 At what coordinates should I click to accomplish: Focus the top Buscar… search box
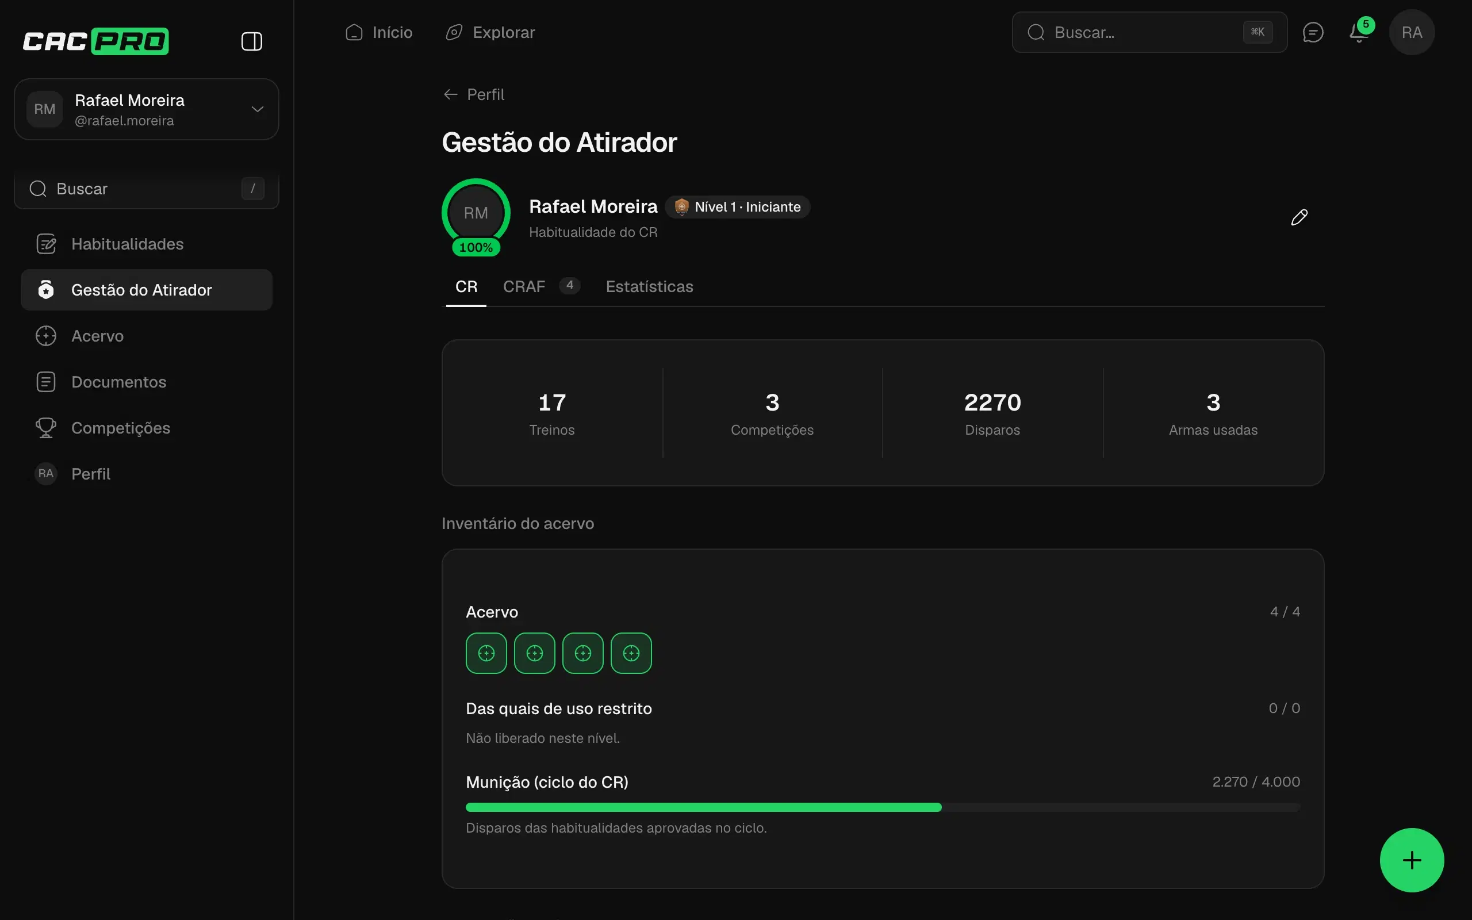point(1149,32)
